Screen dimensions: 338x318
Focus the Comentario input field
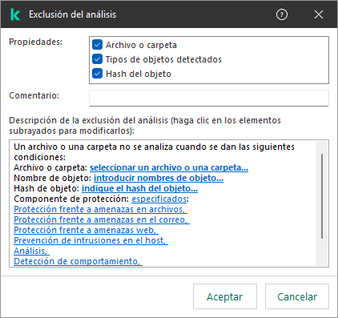tap(209, 98)
